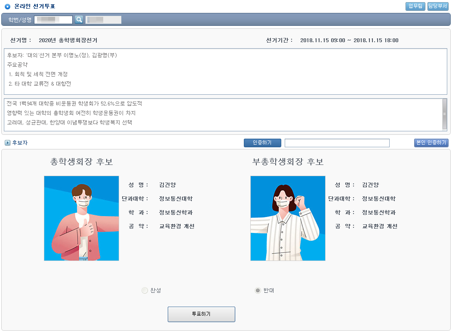Open the 업무팁 help button
This screenshot has height=332, width=452.
tap(415, 6)
